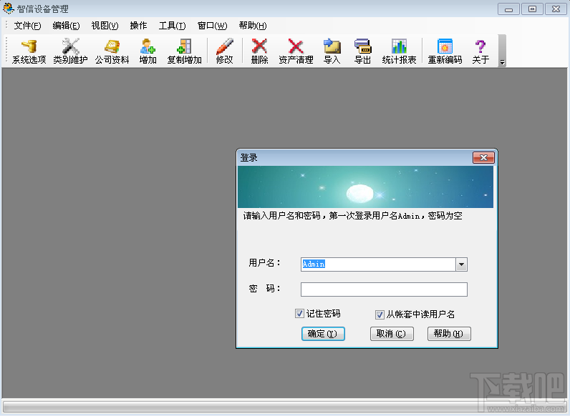The height and width of the screenshot is (416, 570).
Task: Open 类别维护 category maintenance
Action: 70,51
